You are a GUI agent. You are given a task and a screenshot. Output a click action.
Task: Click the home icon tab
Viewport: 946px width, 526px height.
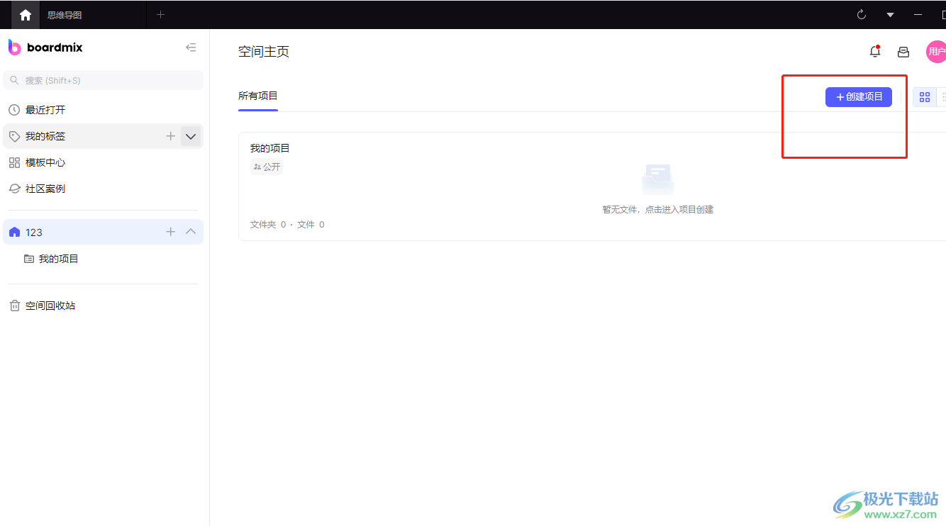26,15
